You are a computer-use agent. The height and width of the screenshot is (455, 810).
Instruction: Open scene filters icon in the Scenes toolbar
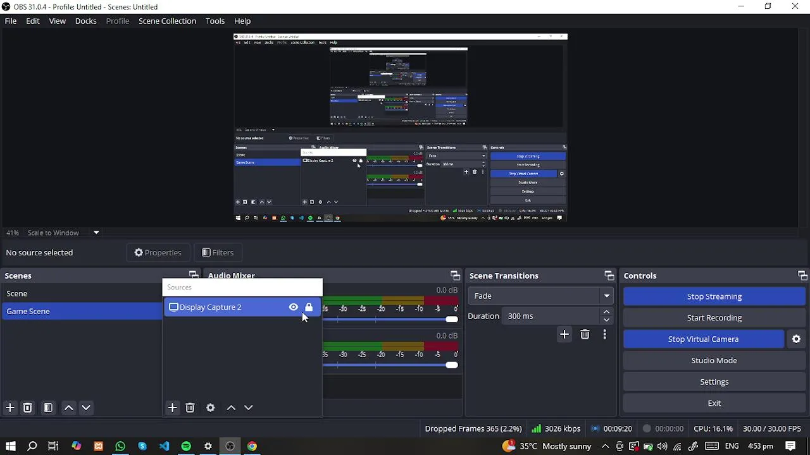tap(48, 408)
